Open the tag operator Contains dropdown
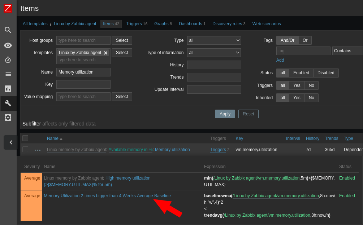Image resolution: width=363 pixels, height=225 pixels. 348,50
